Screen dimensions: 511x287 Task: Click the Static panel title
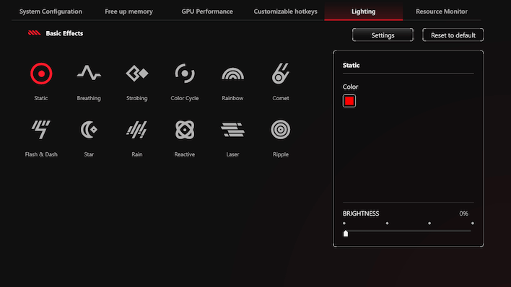(351, 65)
